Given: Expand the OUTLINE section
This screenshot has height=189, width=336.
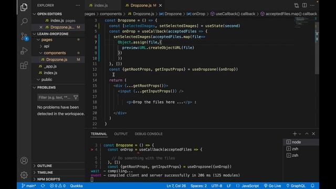Looking at the screenshot, I should (x=58, y=166).
